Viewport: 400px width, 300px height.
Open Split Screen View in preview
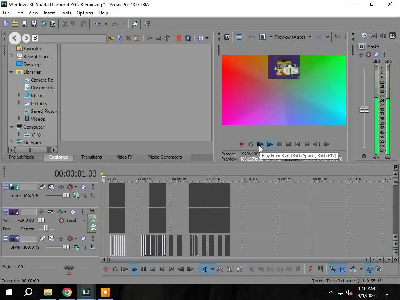tap(262, 37)
